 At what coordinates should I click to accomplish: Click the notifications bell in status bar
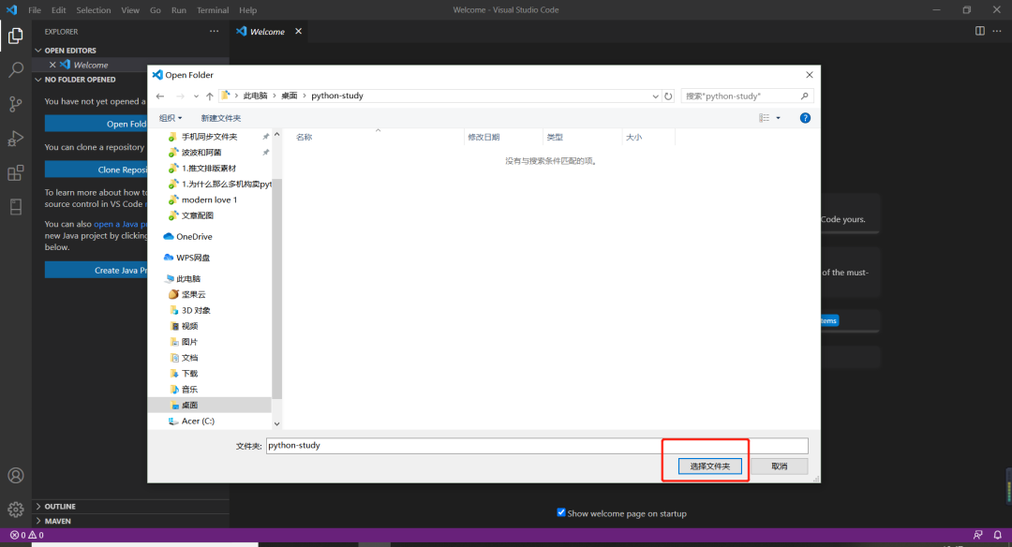997,535
